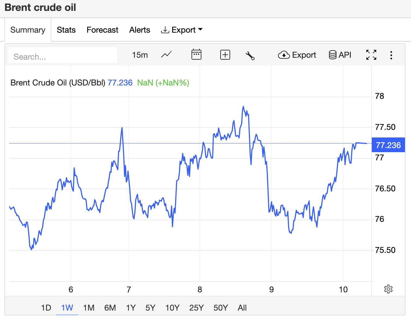Viewport: 411px width, 319px height.
Task: Select the 15m interval option
Action: (140, 55)
